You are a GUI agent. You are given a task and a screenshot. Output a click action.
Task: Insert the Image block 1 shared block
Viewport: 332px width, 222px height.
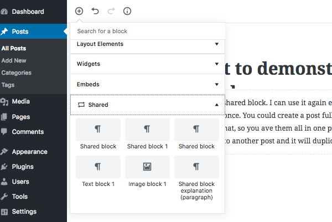click(147, 172)
